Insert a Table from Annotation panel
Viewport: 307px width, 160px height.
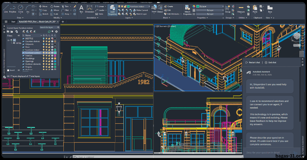pyautogui.click(x=99, y=14)
